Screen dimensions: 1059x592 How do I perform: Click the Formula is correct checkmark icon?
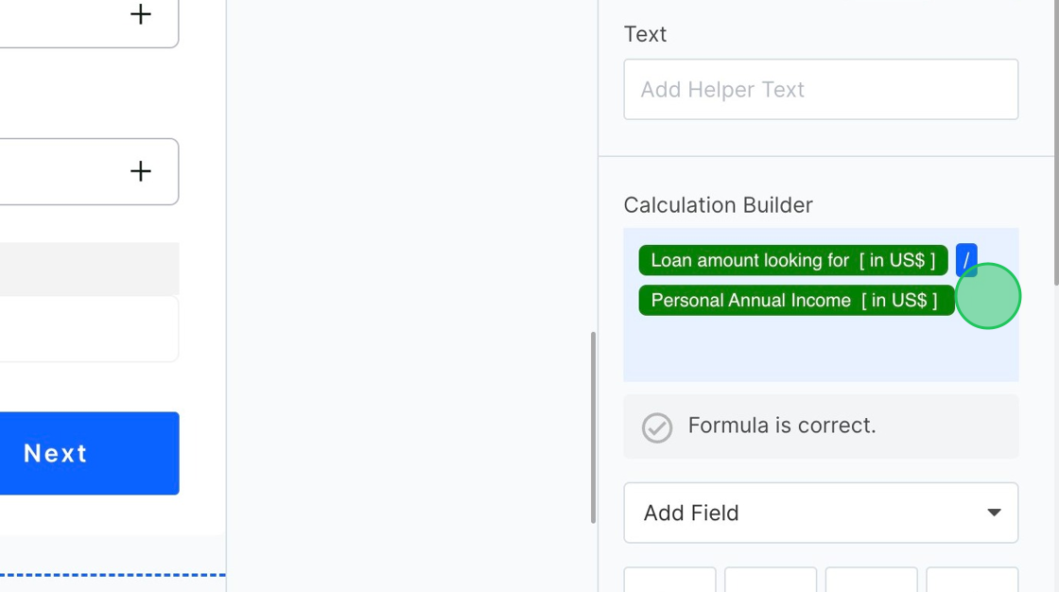pos(657,427)
